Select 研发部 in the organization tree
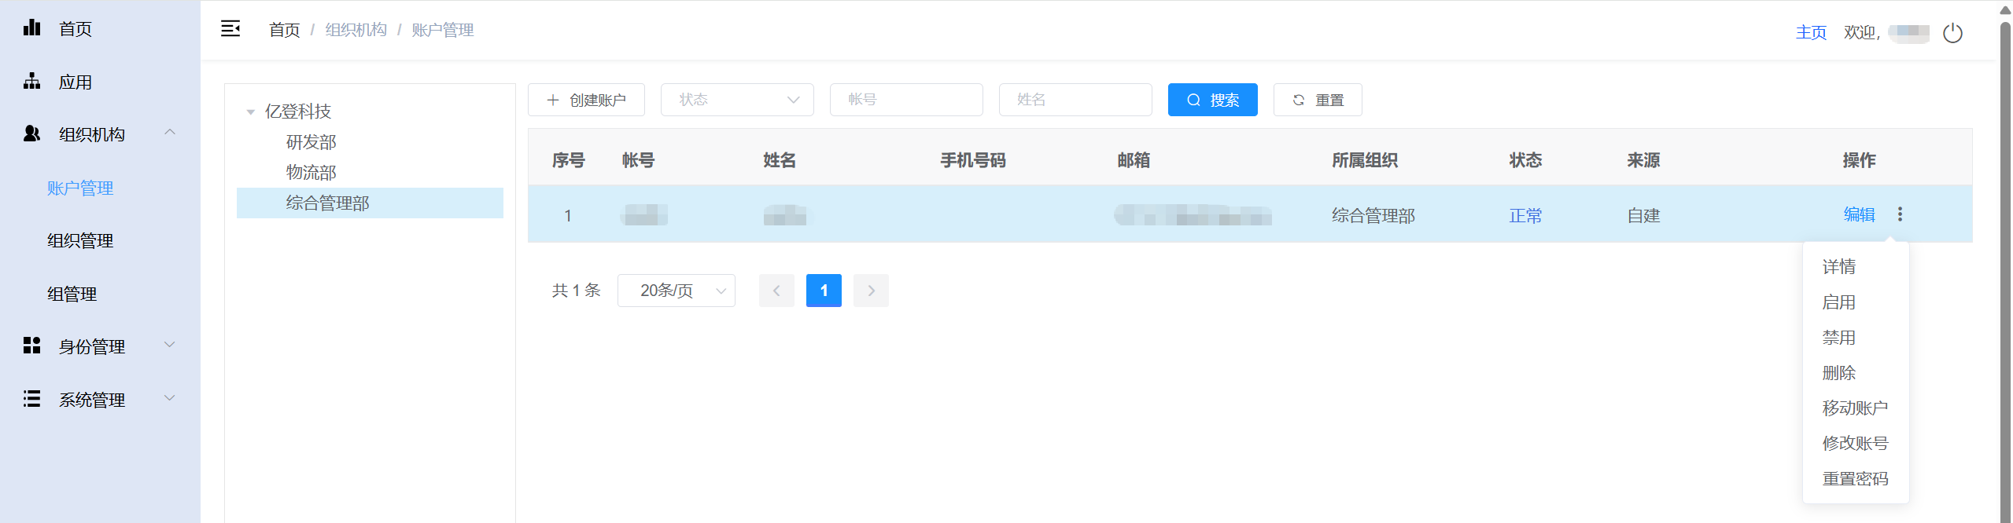Screen dimensions: 2013x523 pos(311,142)
